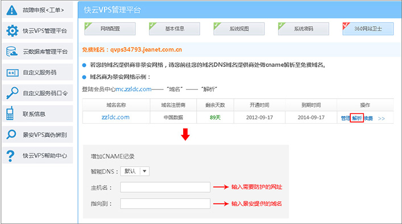Screen dimensions: 402x224
Task: Open 云数据库管理平台 sidebar entry
Action: coord(38,52)
